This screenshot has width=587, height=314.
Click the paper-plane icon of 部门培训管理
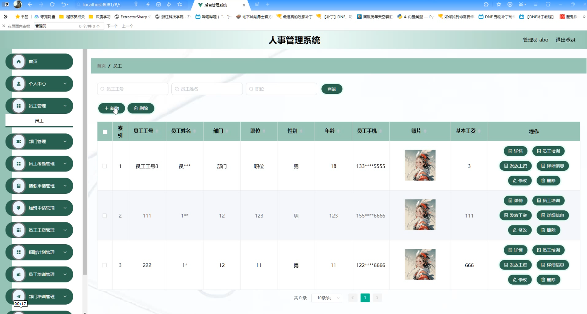pyautogui.click(x=18, y=297)
